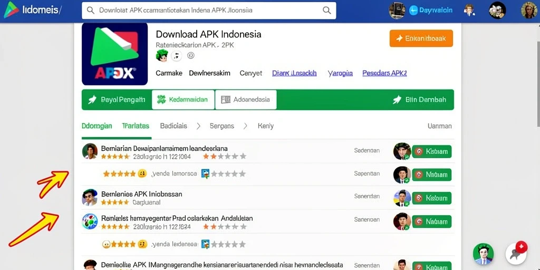Open the Demieolite APK IMangnagerandhe entry
The width and height of the screenshot is (540, 270).
click(222, 265)
